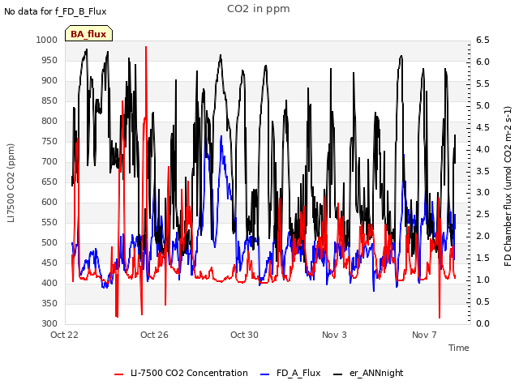Click the '600' left axis tick label
Screen dimensions: 519x389
click(x=49, y=202)
